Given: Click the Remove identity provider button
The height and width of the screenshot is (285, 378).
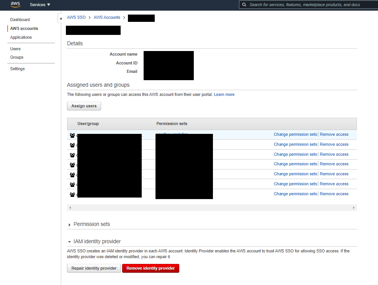Looking at the screenshot, I should click(x=151, y=268).
